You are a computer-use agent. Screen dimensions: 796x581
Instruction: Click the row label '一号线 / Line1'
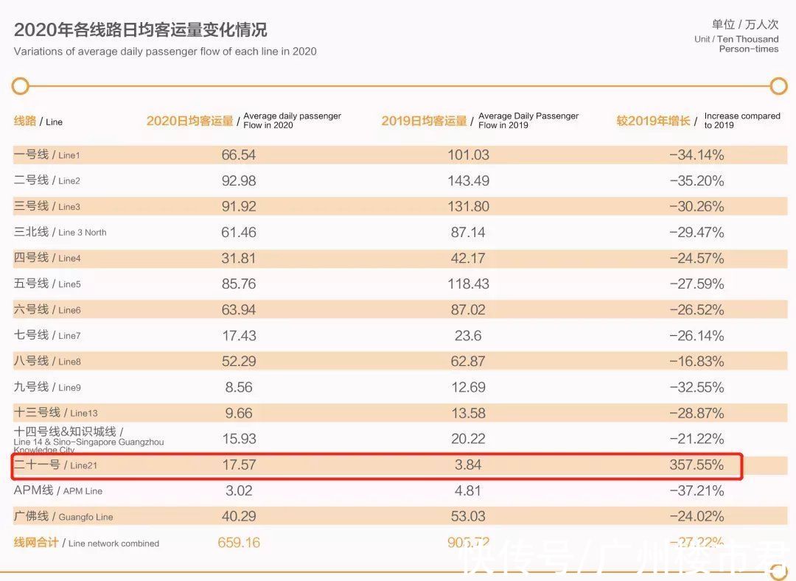pos(46,155)
